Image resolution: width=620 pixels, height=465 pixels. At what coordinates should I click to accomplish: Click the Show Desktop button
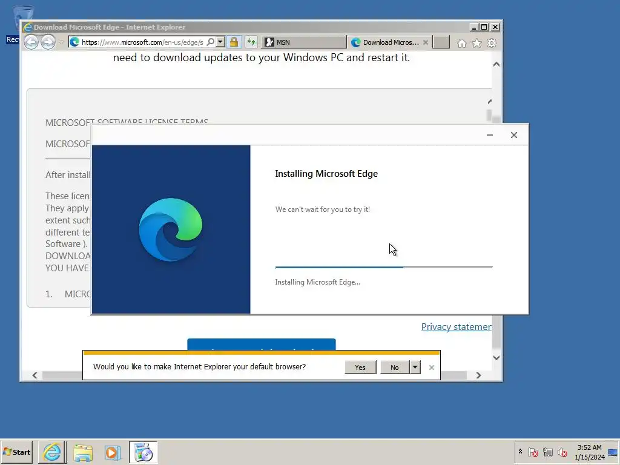[613, 452]
